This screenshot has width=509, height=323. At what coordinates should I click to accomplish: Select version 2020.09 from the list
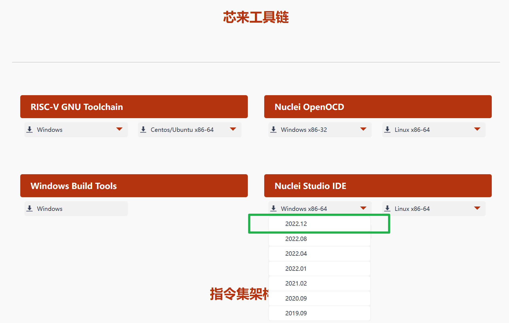pos(320,298)
